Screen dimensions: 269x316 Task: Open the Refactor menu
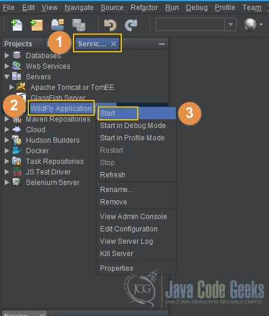[144, 8]
